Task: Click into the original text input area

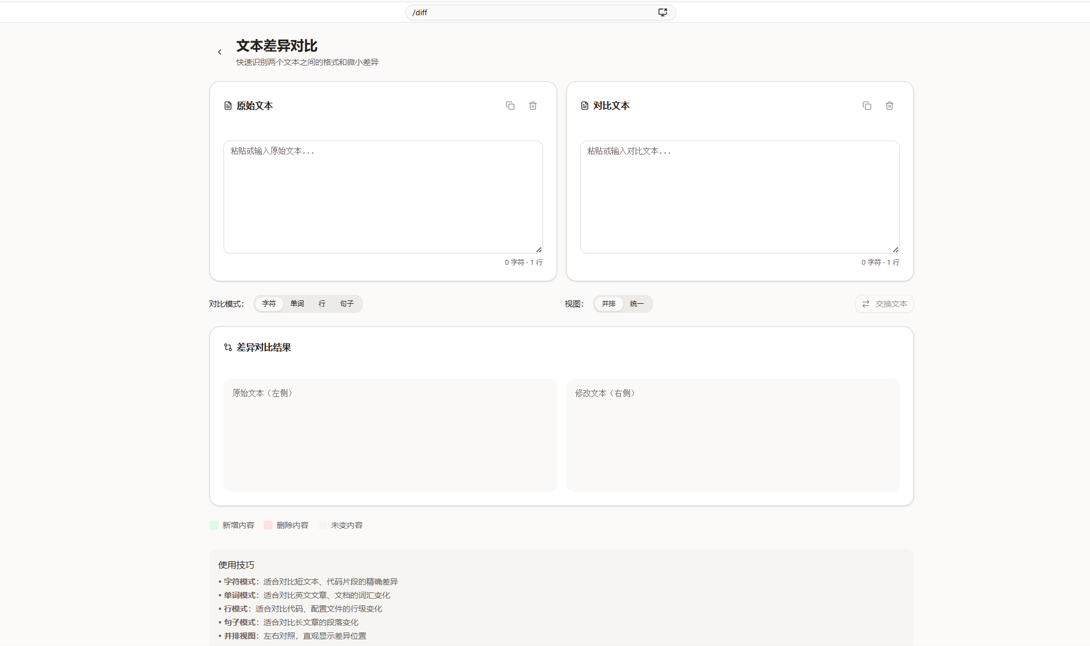Action: [x=383, y=197]
